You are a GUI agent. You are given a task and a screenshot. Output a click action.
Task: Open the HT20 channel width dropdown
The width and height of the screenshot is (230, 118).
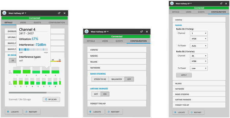coord(199,39)
